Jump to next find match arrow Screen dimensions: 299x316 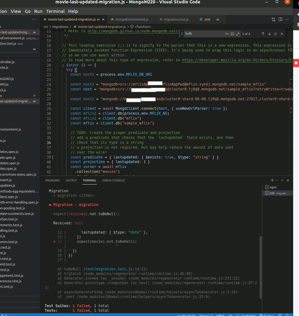(x=269, y=34)
